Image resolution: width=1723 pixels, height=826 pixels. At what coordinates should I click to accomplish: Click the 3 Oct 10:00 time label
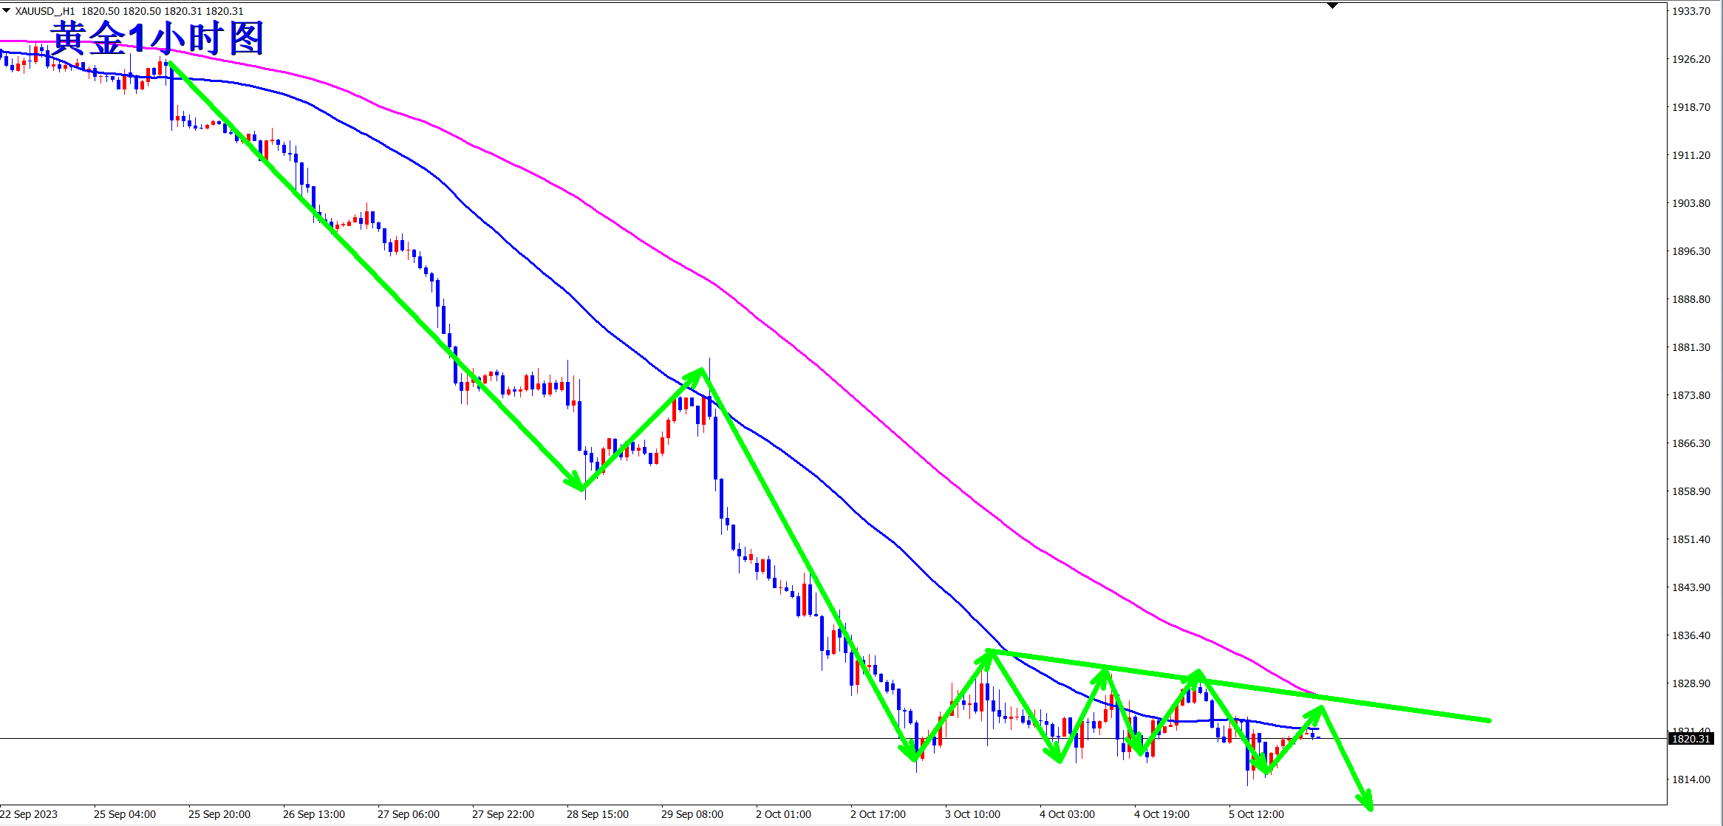point(972,814)
